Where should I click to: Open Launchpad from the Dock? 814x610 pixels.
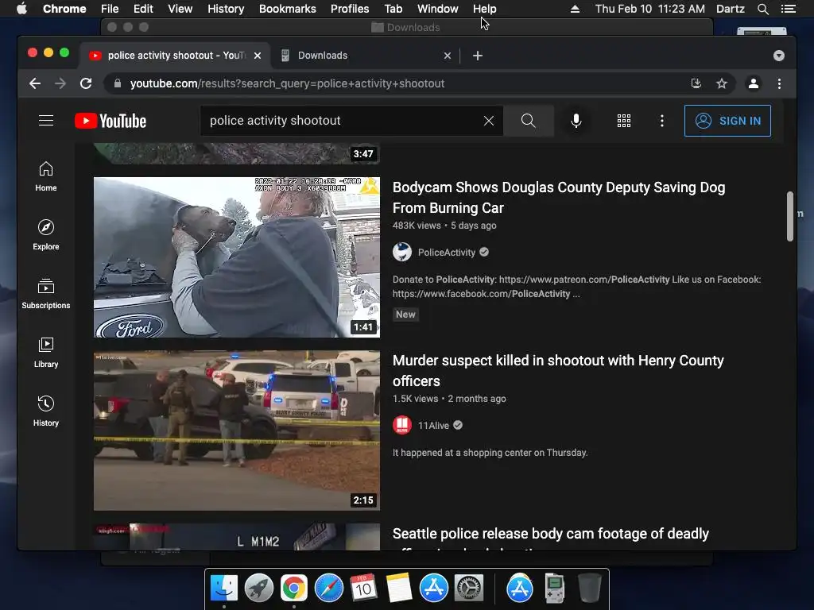259,589
